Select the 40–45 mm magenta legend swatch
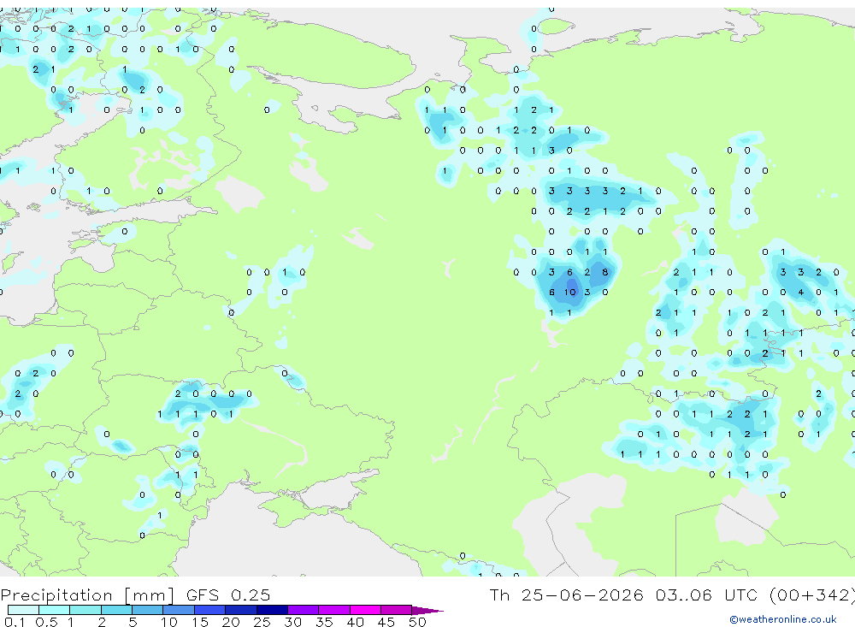This screenshot has width=855, height=627. pos(365,610)
